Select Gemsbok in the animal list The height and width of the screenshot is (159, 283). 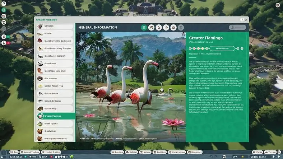(x=55, y=26)
